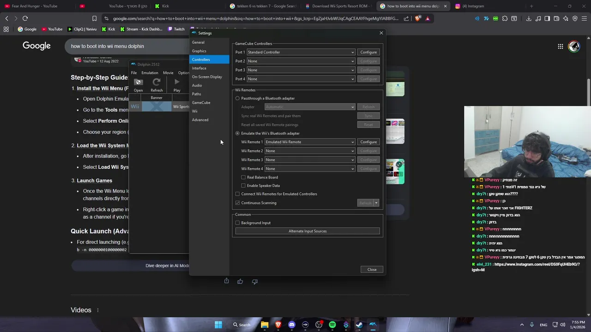Click thumbs down on AI answer
The width and height of the screenshot is (591, 332).
254,281
